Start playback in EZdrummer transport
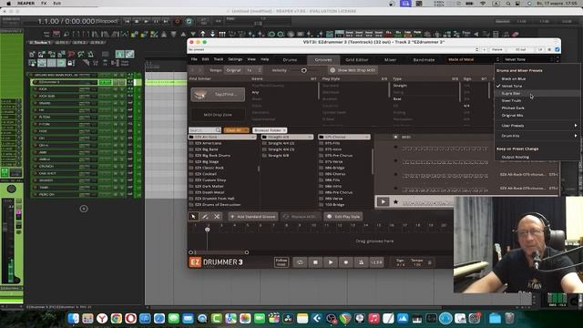Viewport: 583px width, 328px height. (x=331, y=262)
